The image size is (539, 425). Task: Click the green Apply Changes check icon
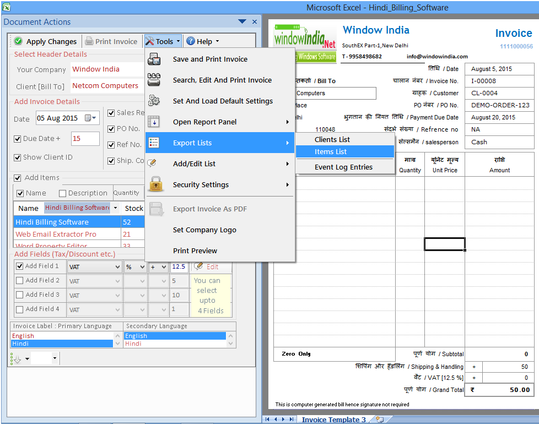(18, 41)
